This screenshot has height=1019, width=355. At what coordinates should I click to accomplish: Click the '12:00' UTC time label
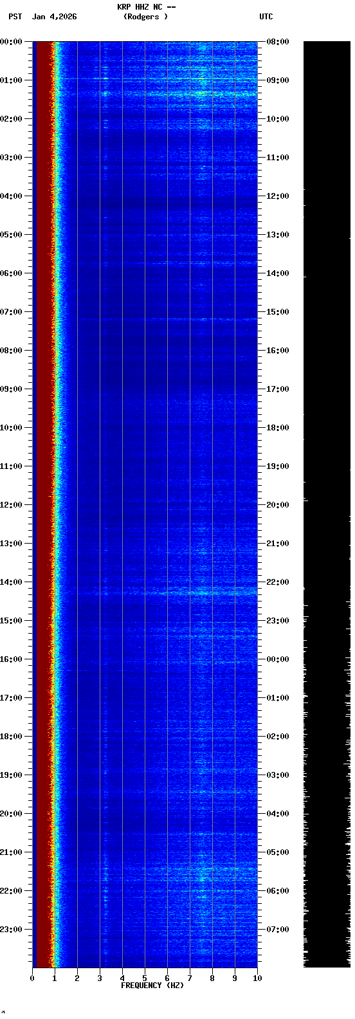pos(278,196)
